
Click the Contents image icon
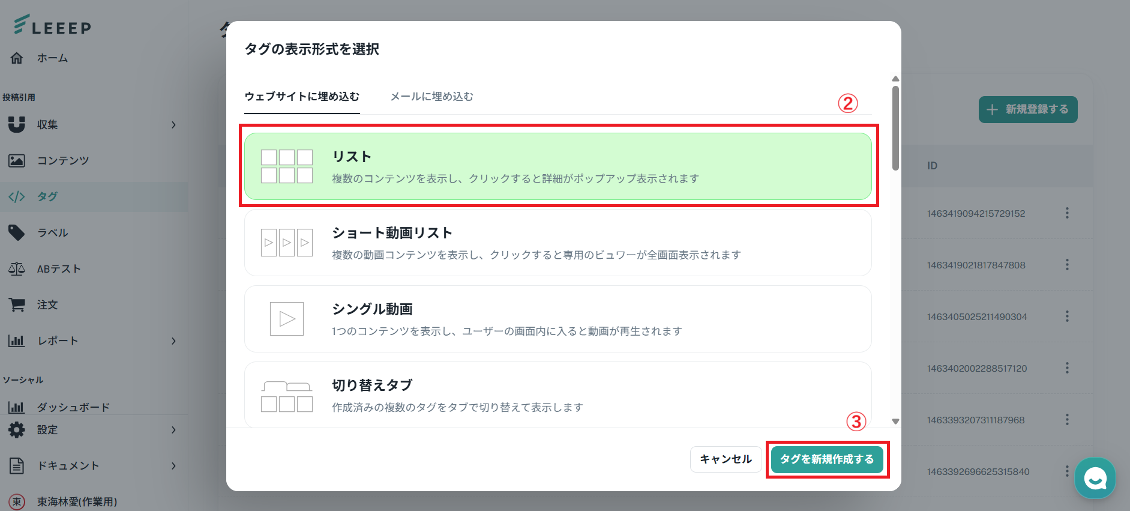coord(17,160)
